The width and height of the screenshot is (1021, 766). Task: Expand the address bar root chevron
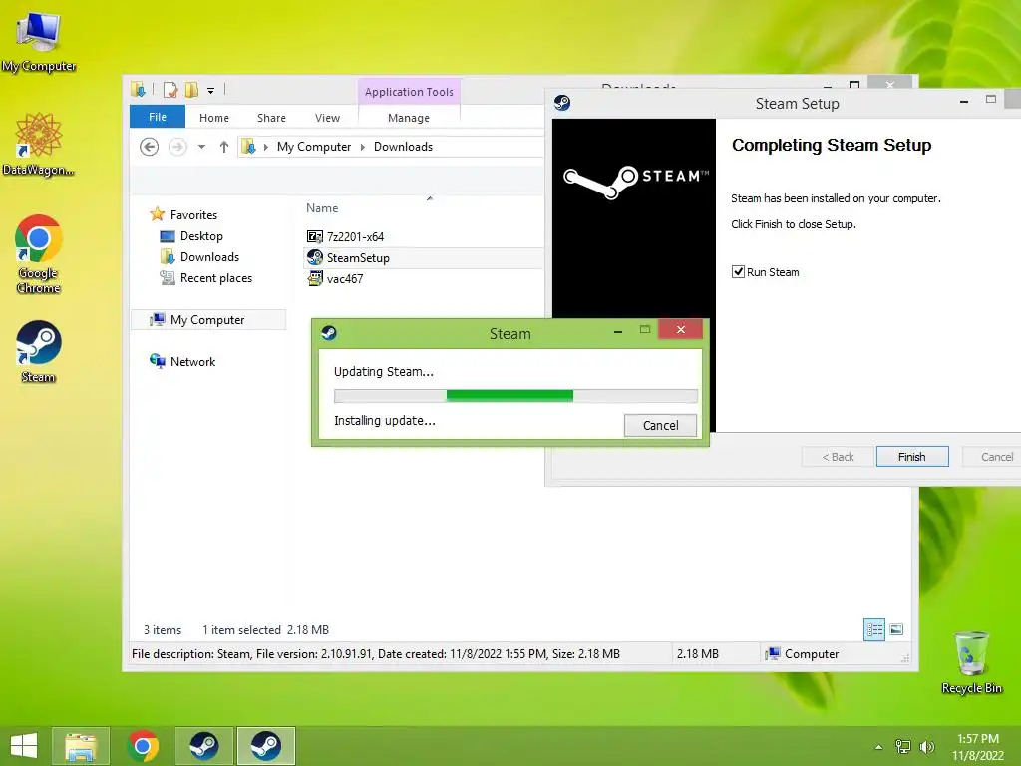click(x=265, y=148)
